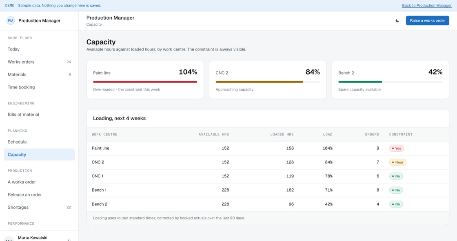The image size is (457, 241).
Task: Click the Orders column header
Action: click(372, 134)
